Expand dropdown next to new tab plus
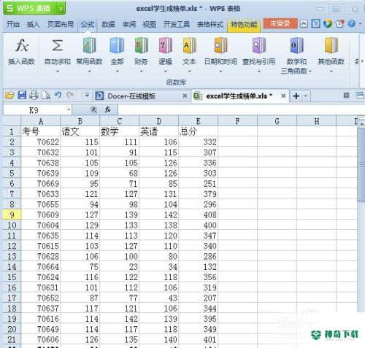The height and width of the screenshot is (348, 365). (306, 96)
